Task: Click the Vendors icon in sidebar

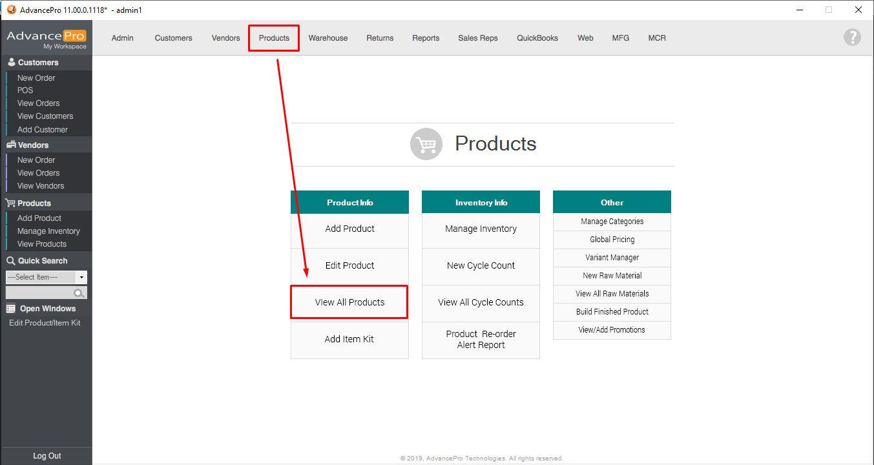Action: coord(11,145)
